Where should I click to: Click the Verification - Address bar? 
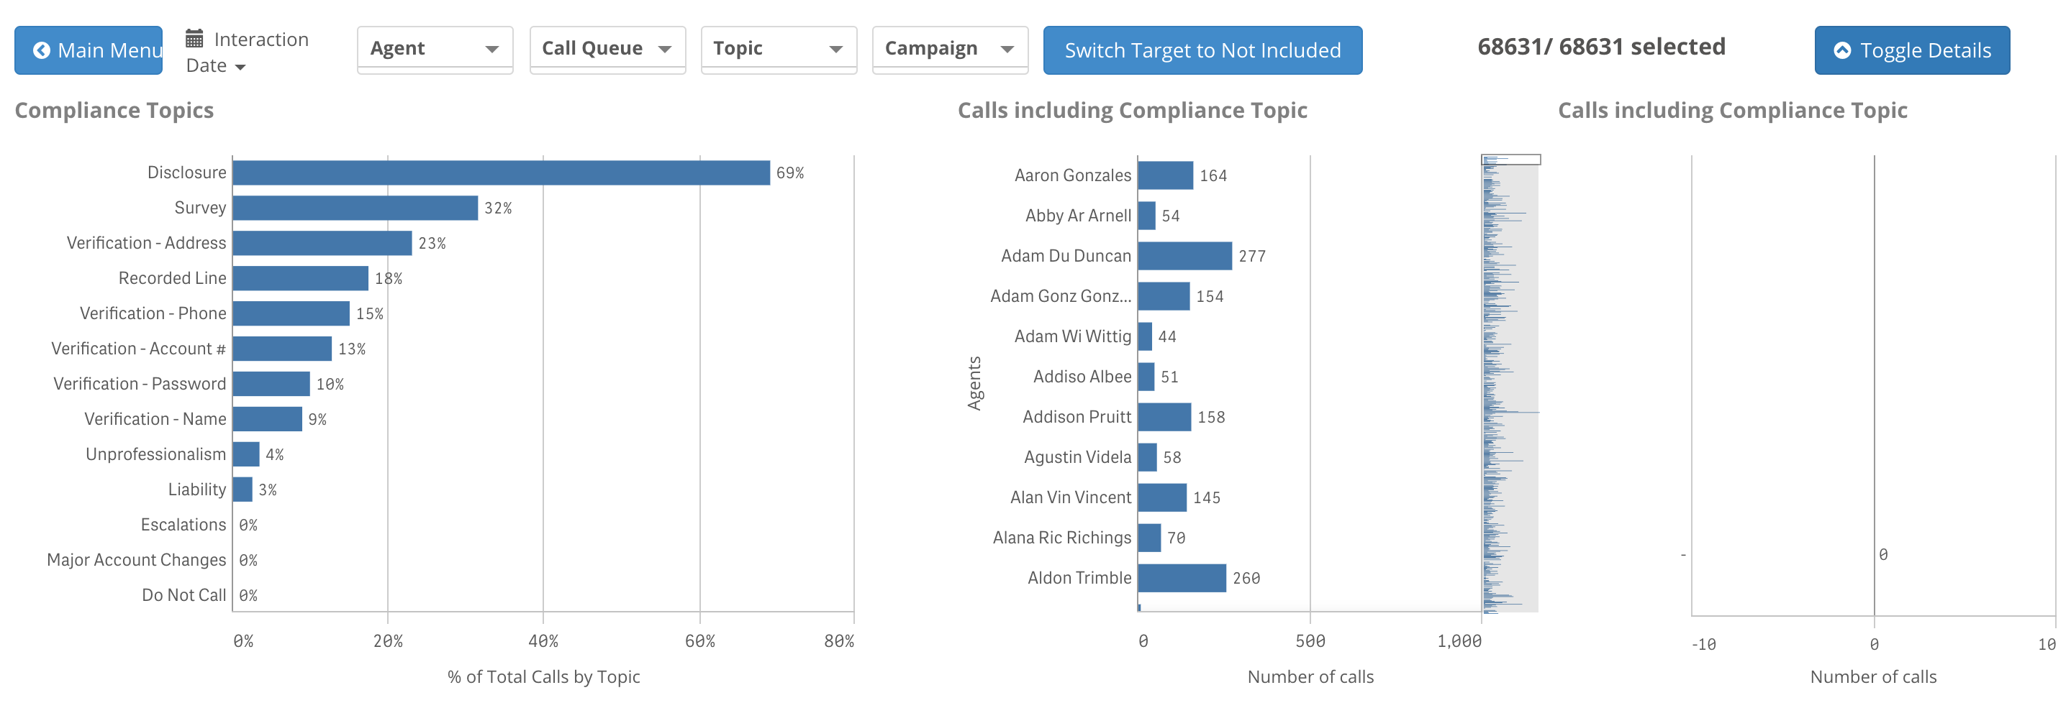point(322,244)
